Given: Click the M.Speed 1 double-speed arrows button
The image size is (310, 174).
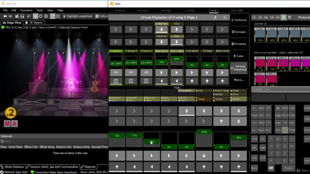Looking at the screenshot, I should pyautogui.click(x=116, y=72).
